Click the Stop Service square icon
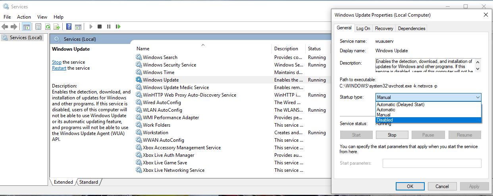 click(x=100, y=27)
